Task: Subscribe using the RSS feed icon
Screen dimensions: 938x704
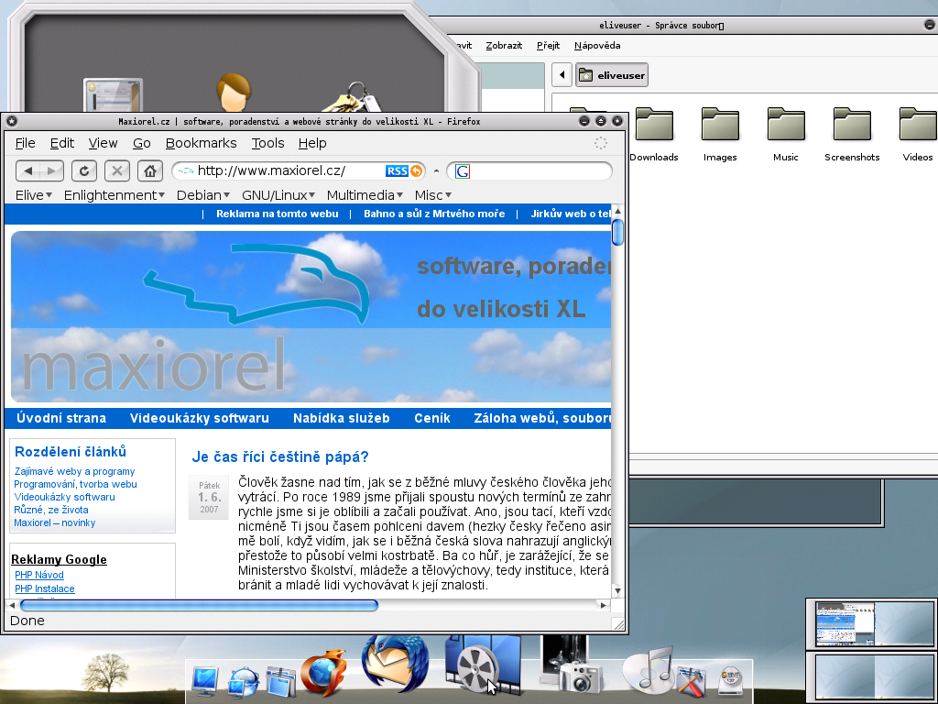Action: pyautogui.click(x=397, y=171)
